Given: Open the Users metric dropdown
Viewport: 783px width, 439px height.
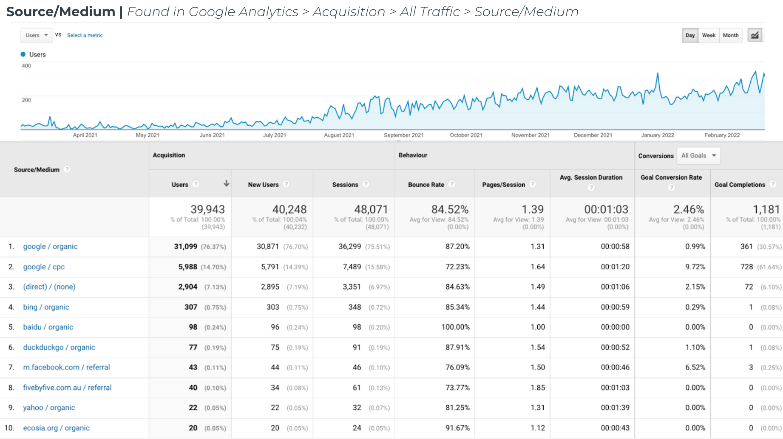Looking at the screenshot, I should pyautogui.click(x=37, y=35).
